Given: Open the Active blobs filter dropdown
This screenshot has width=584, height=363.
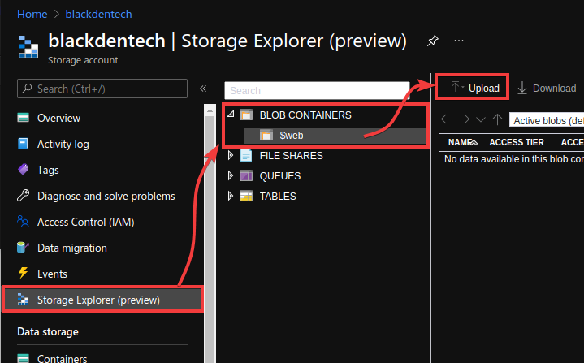Looking at the screenshot, I should click(x=547, y=120).
